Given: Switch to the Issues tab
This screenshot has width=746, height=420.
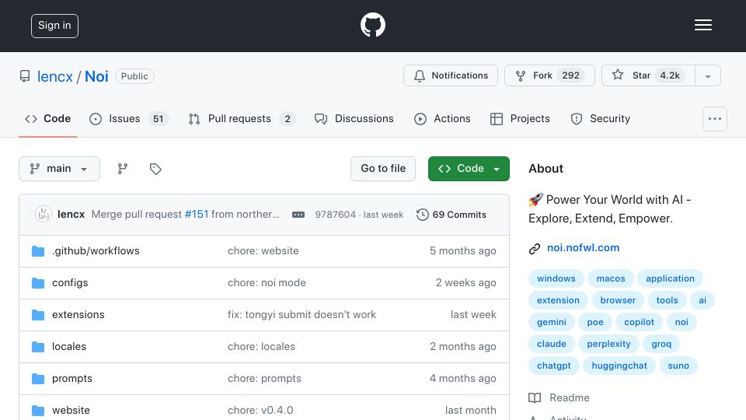Looking at the screenshot, I should point(128,118).
